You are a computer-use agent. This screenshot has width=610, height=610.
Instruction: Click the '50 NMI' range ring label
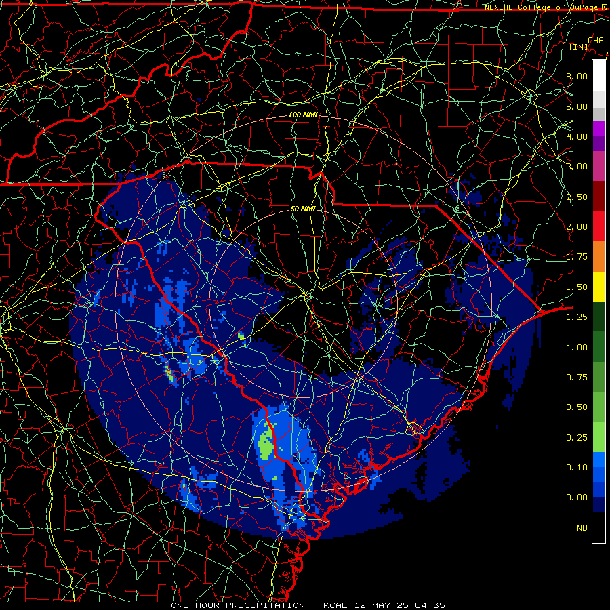tap(303, 209)
